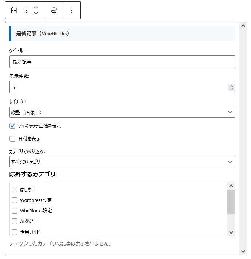Open the block options three-dot menu

(x=72, y=10)
